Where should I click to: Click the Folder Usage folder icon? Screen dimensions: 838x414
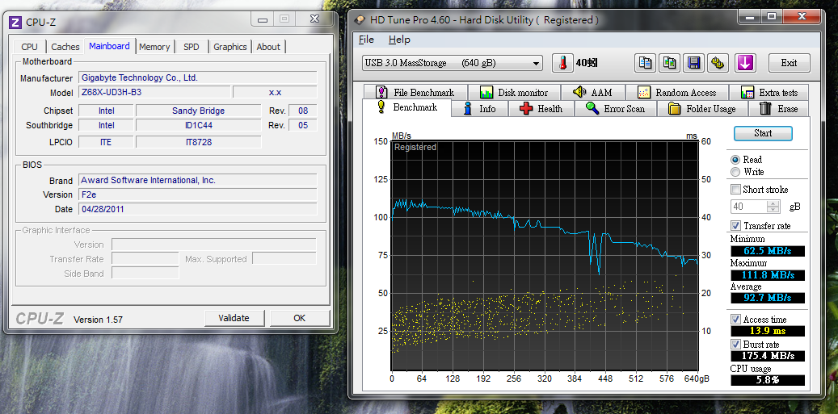click(675, 109)
